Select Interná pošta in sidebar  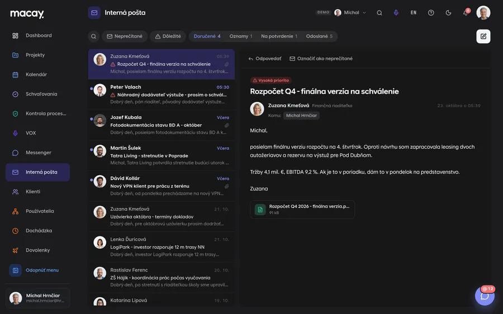point(37,172)
